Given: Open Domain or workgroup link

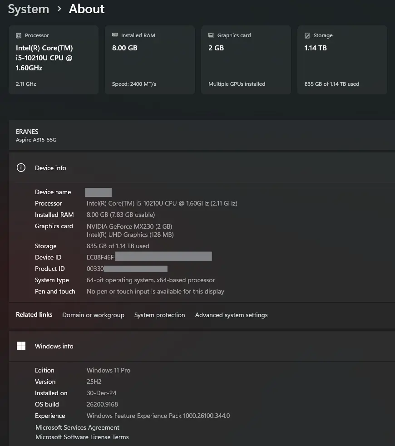Looking at the screenshot, I should [x=94, y=315].
